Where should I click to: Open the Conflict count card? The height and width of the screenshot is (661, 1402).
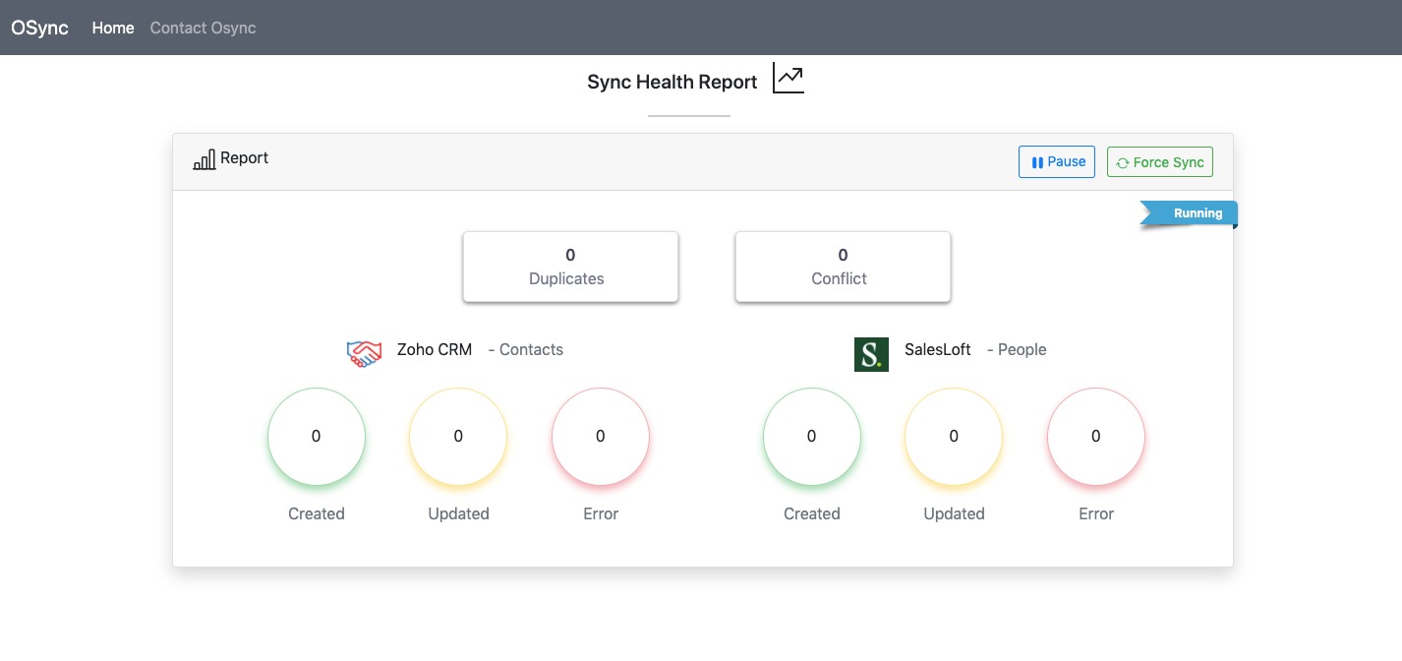click(843, 267)
